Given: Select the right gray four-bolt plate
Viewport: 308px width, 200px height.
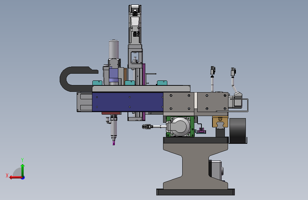Looking at the screenshot, I should pyautogui.click(x=213, y=102).
